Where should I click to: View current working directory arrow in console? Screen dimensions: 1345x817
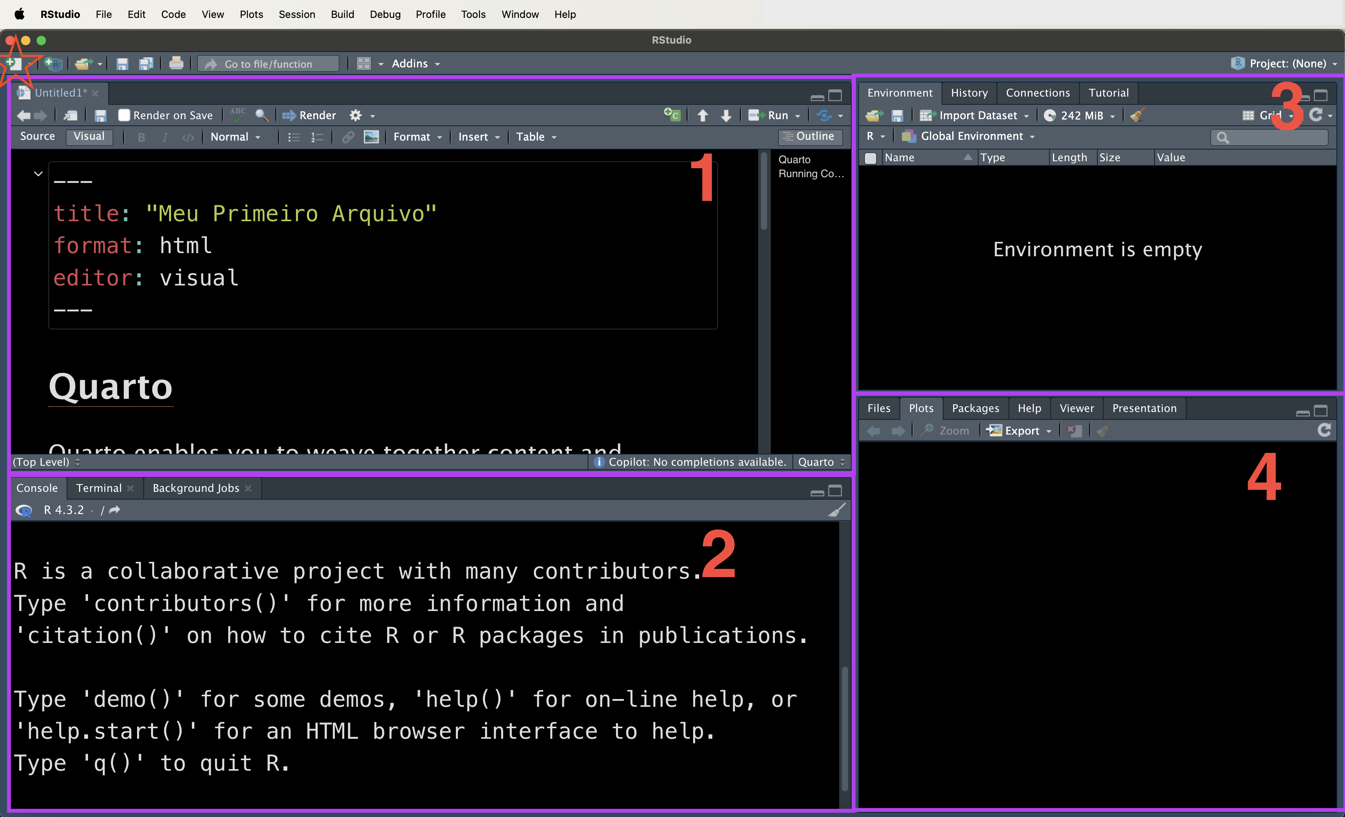(114, 510)
